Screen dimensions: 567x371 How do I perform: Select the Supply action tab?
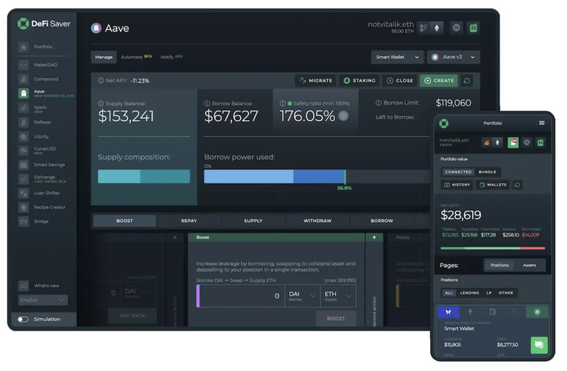(x=253, y=221)
